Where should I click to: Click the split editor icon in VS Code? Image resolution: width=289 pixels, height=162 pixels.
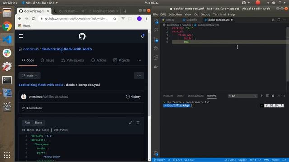pyautogui.click(x=279, y=20)
